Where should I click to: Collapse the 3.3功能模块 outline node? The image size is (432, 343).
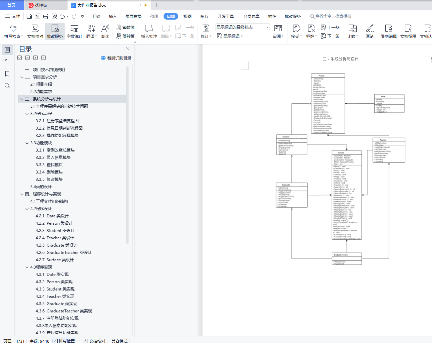tap(27, 143)
